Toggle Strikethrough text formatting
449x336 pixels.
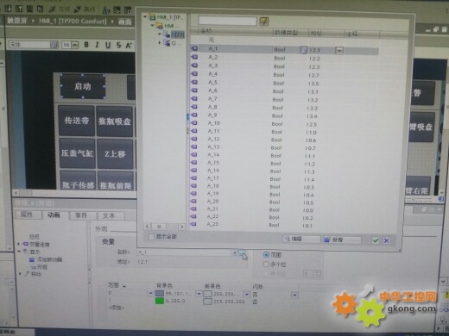[x=118, y=45]
